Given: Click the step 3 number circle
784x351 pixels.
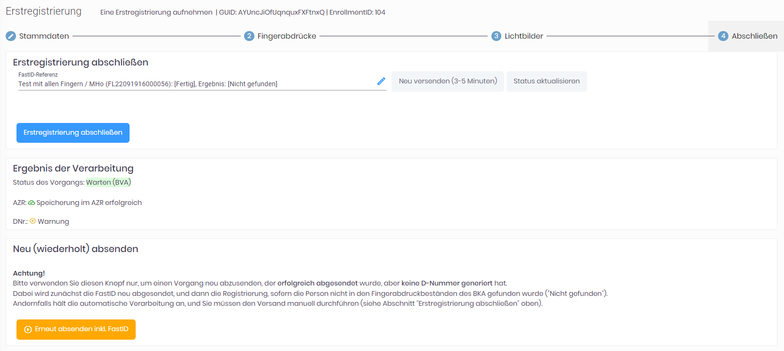Looking at the screenshot, I should pyautogui.click(x=496, y=36).
